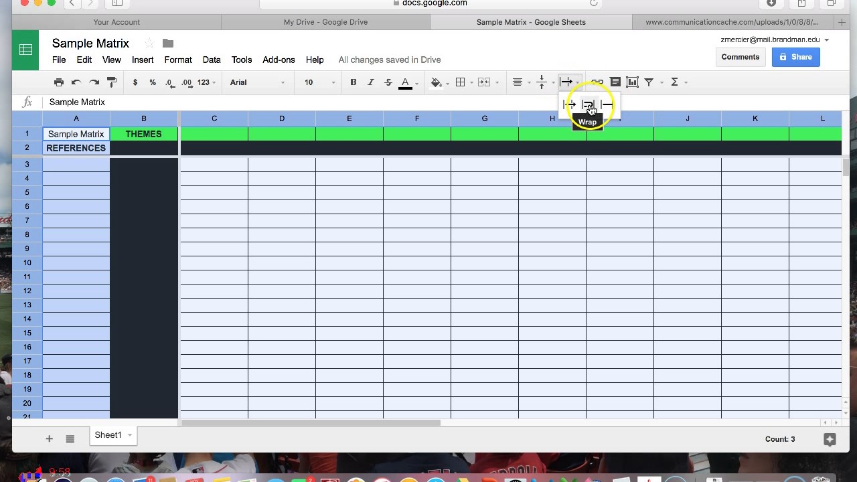Screen dimensions: 857x482
Task: Open vertical align dropdown
Action: coord(542,82)
